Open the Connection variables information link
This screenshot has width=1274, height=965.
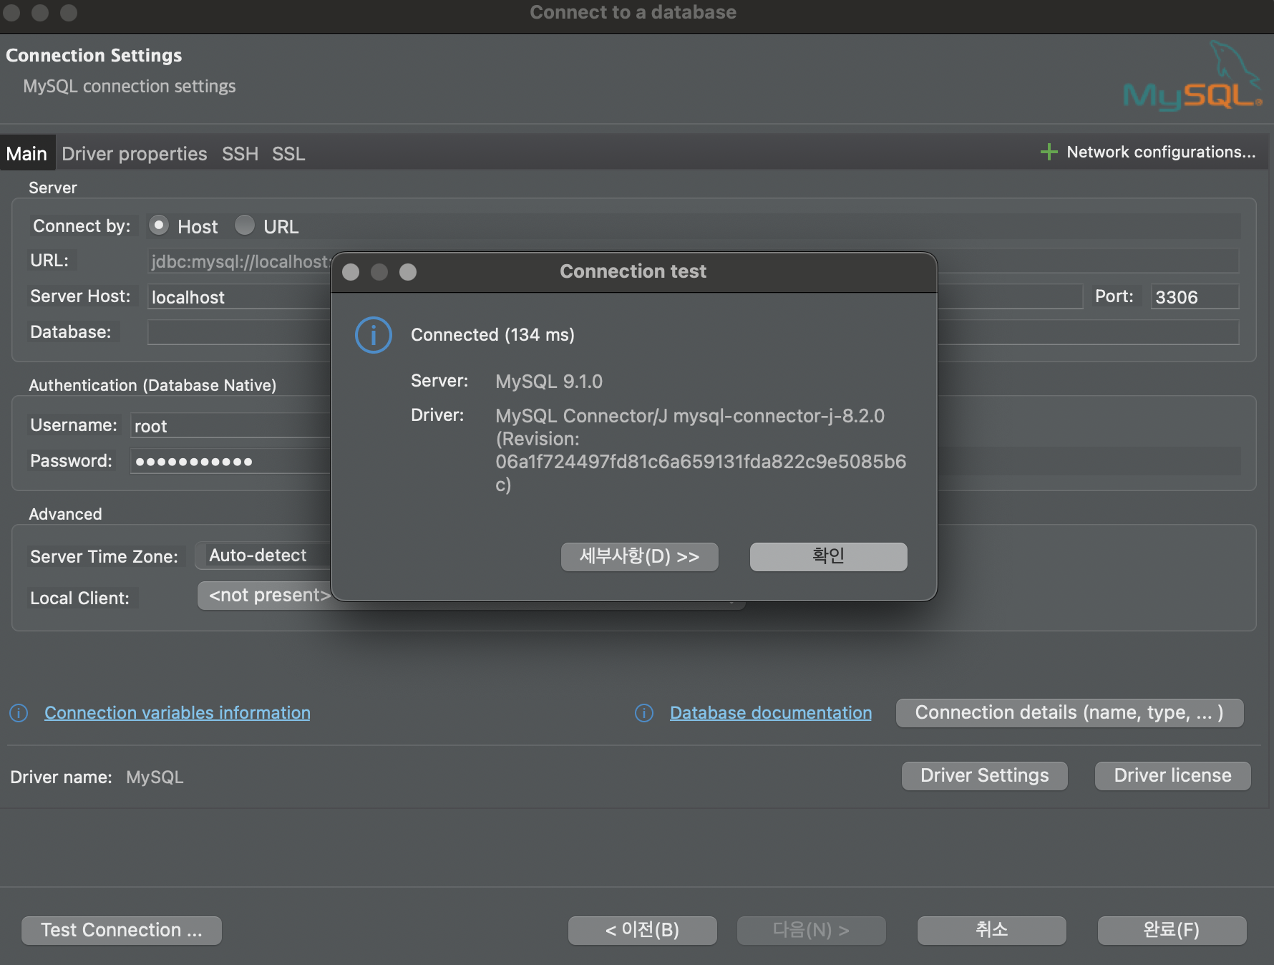[x=178, y=713]
